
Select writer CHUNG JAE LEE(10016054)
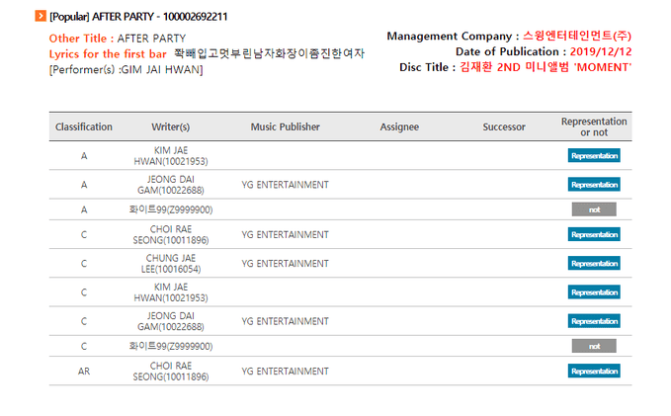coord(171,264)
